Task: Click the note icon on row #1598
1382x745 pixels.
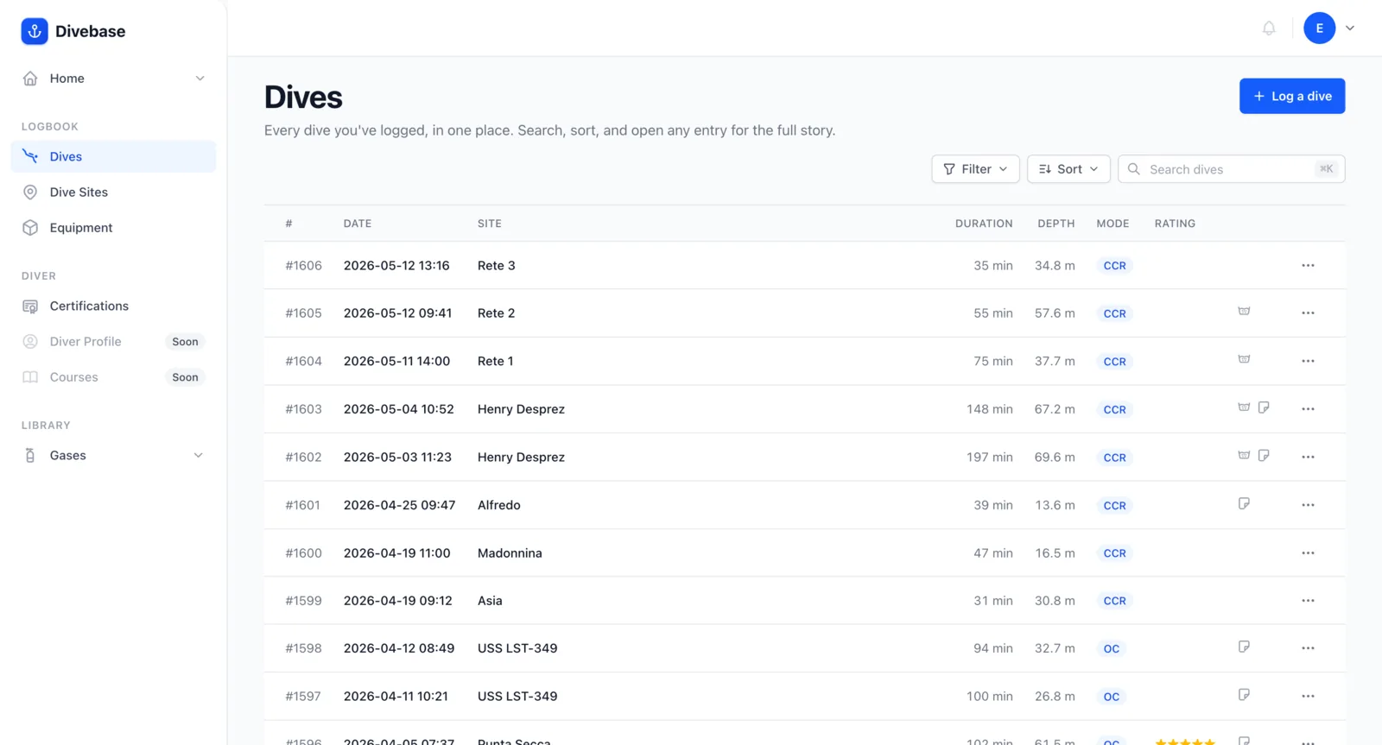Action: (1244, 647)
